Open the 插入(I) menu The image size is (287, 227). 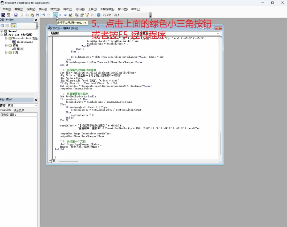pyautogui.click(x=43, y=9)
